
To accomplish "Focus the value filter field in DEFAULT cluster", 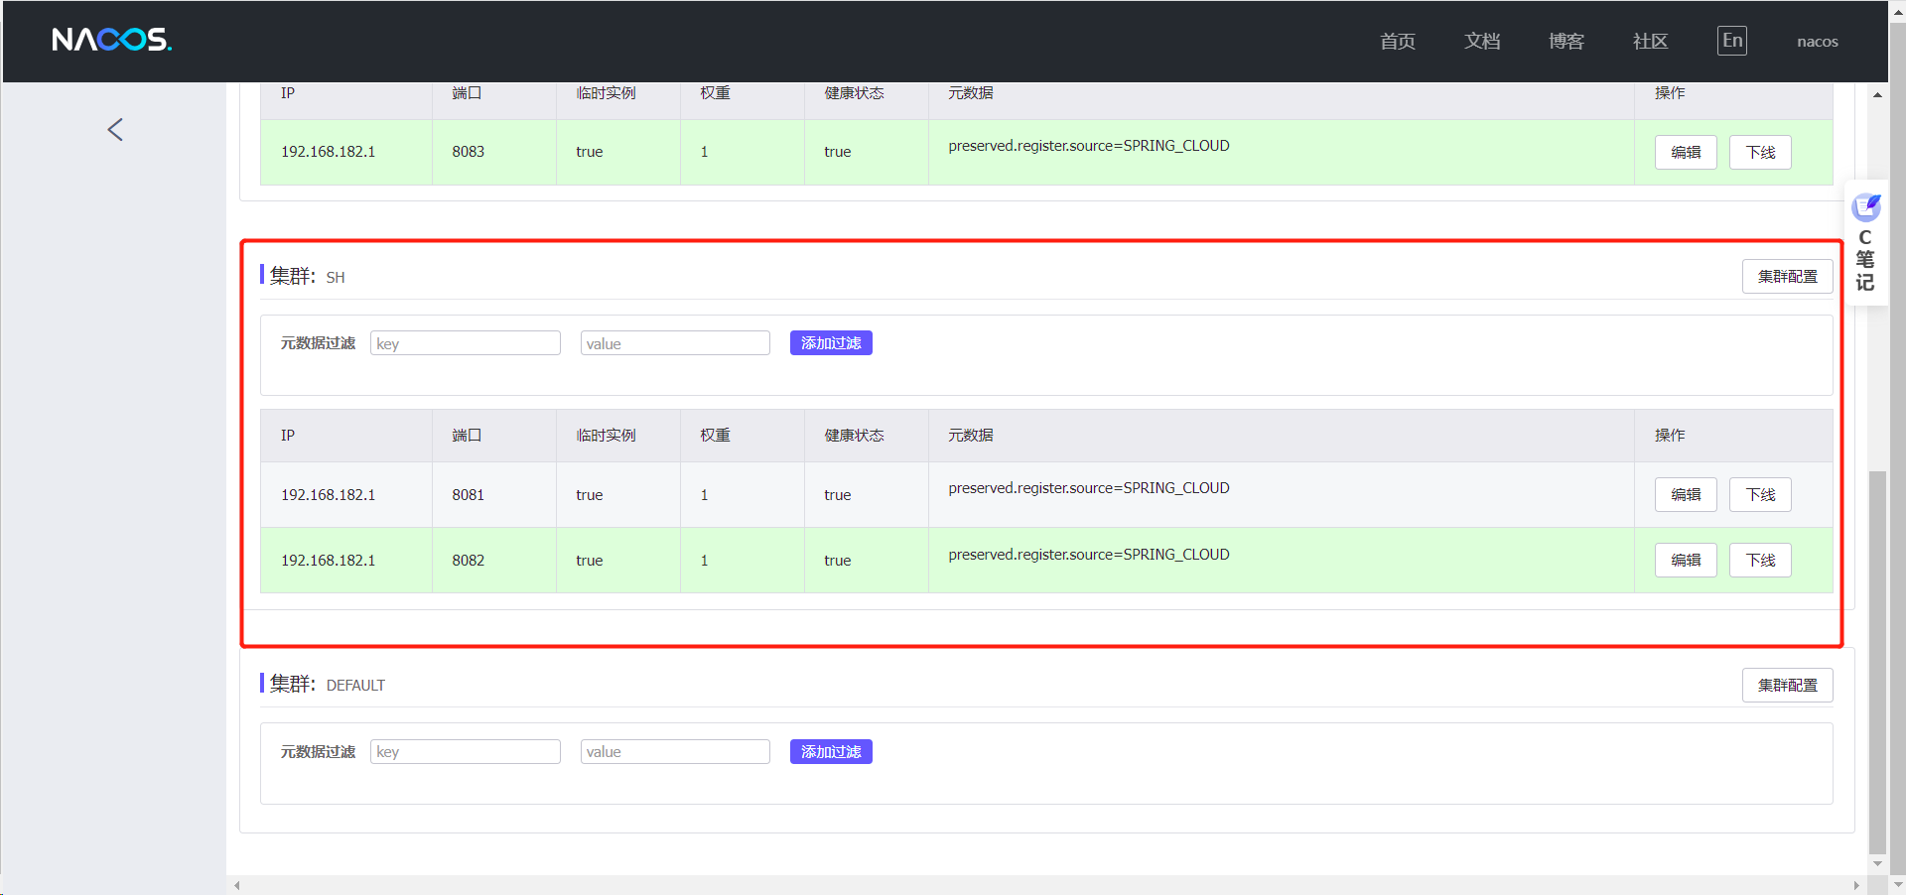I will (675, 752).
